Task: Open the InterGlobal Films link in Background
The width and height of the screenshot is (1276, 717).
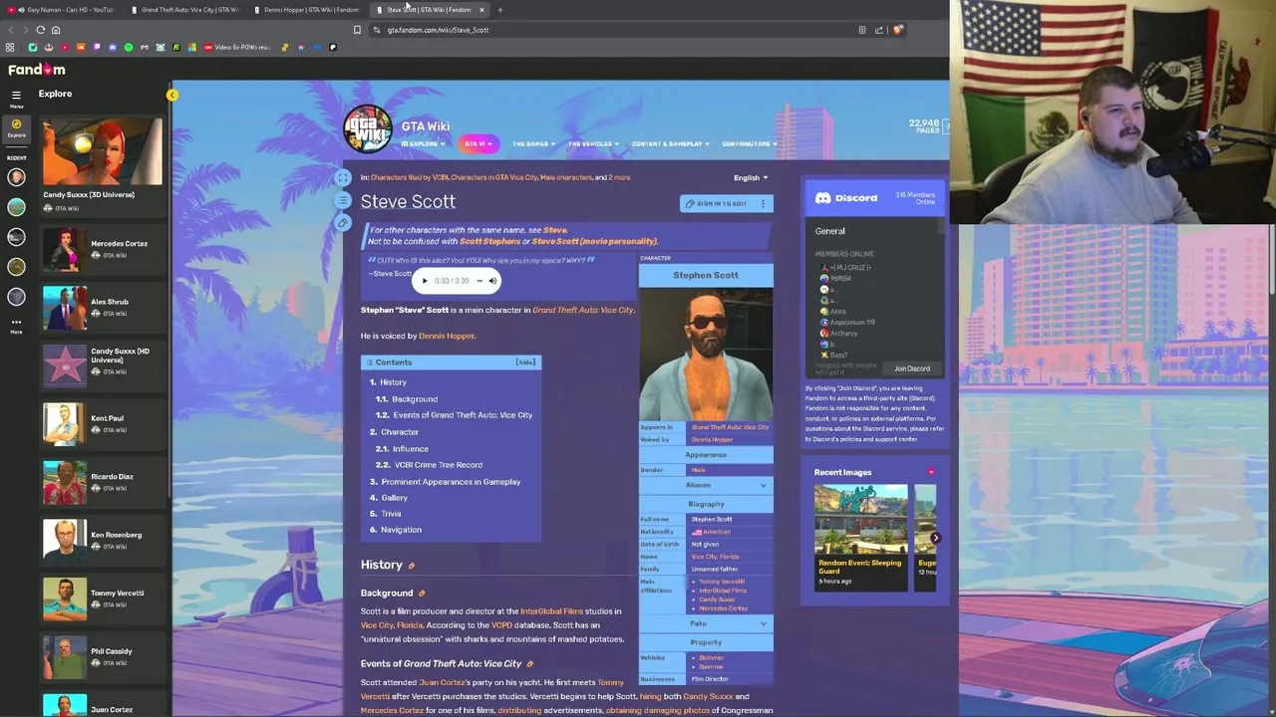Action: click(551, 611)
